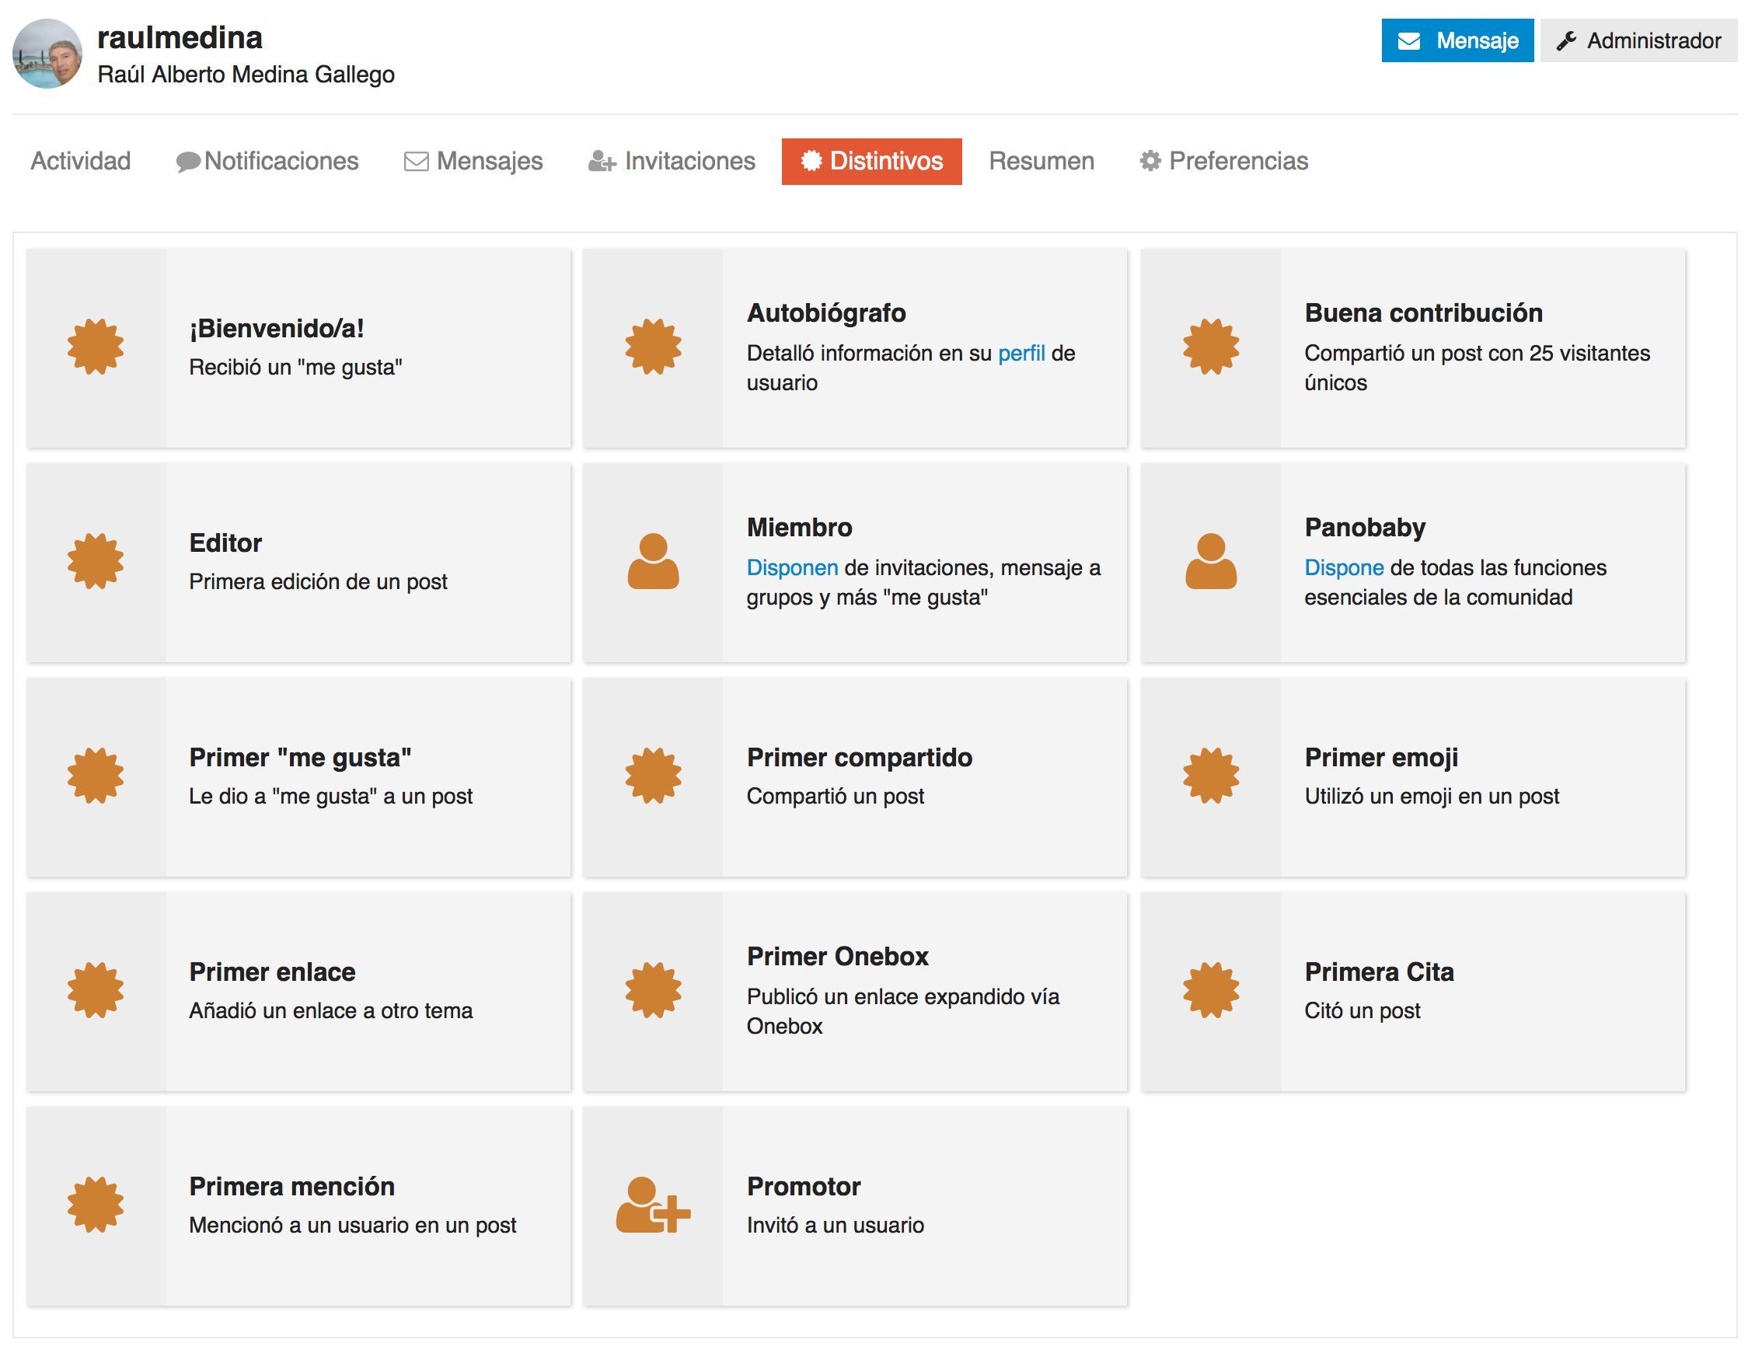Screen dimensions: 1755x1371
Task: Click the speech bubble Notificaciones icon
Action: 188,162
